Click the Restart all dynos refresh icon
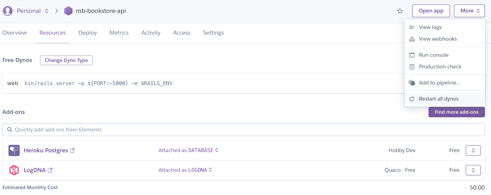This screenshot has width=491, height=195. (x=412, y=99)
